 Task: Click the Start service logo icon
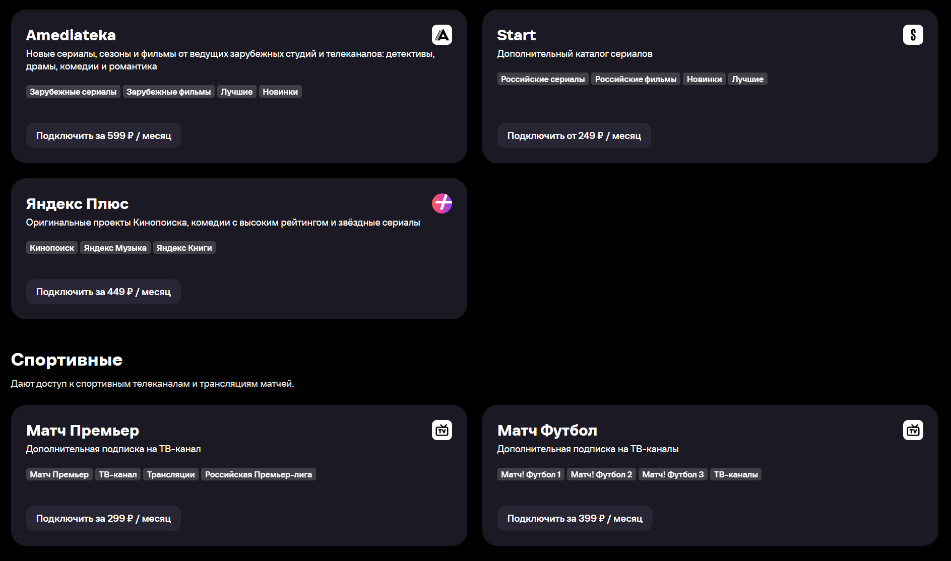point(913,35)
